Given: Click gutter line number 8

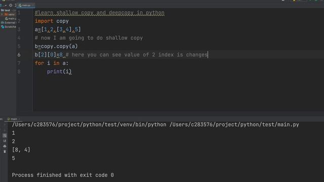Looking at the screenshot, I should (19, 72).
